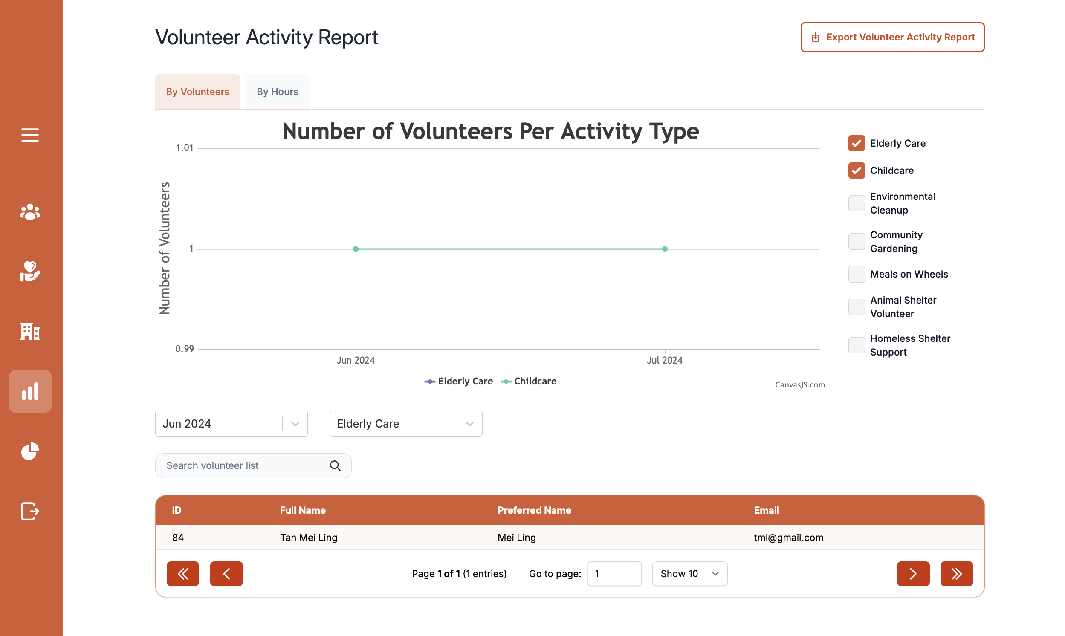
Task: Switch to the By Hours tab
Action: [277, 92]
